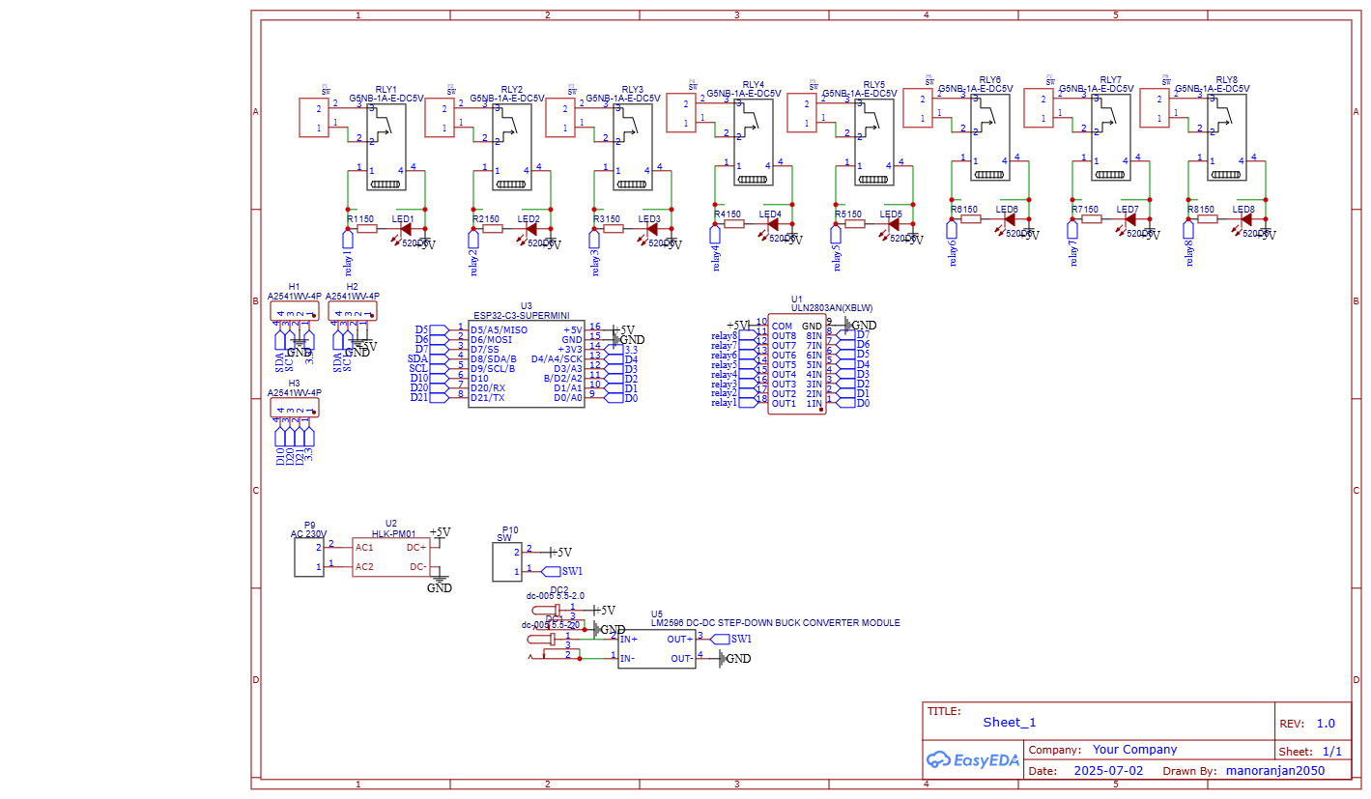The height and width of the screenshot is (799, 1371).
Task: Click the "DC+" pin on HLK-PM01
Action: pos(416,547)
